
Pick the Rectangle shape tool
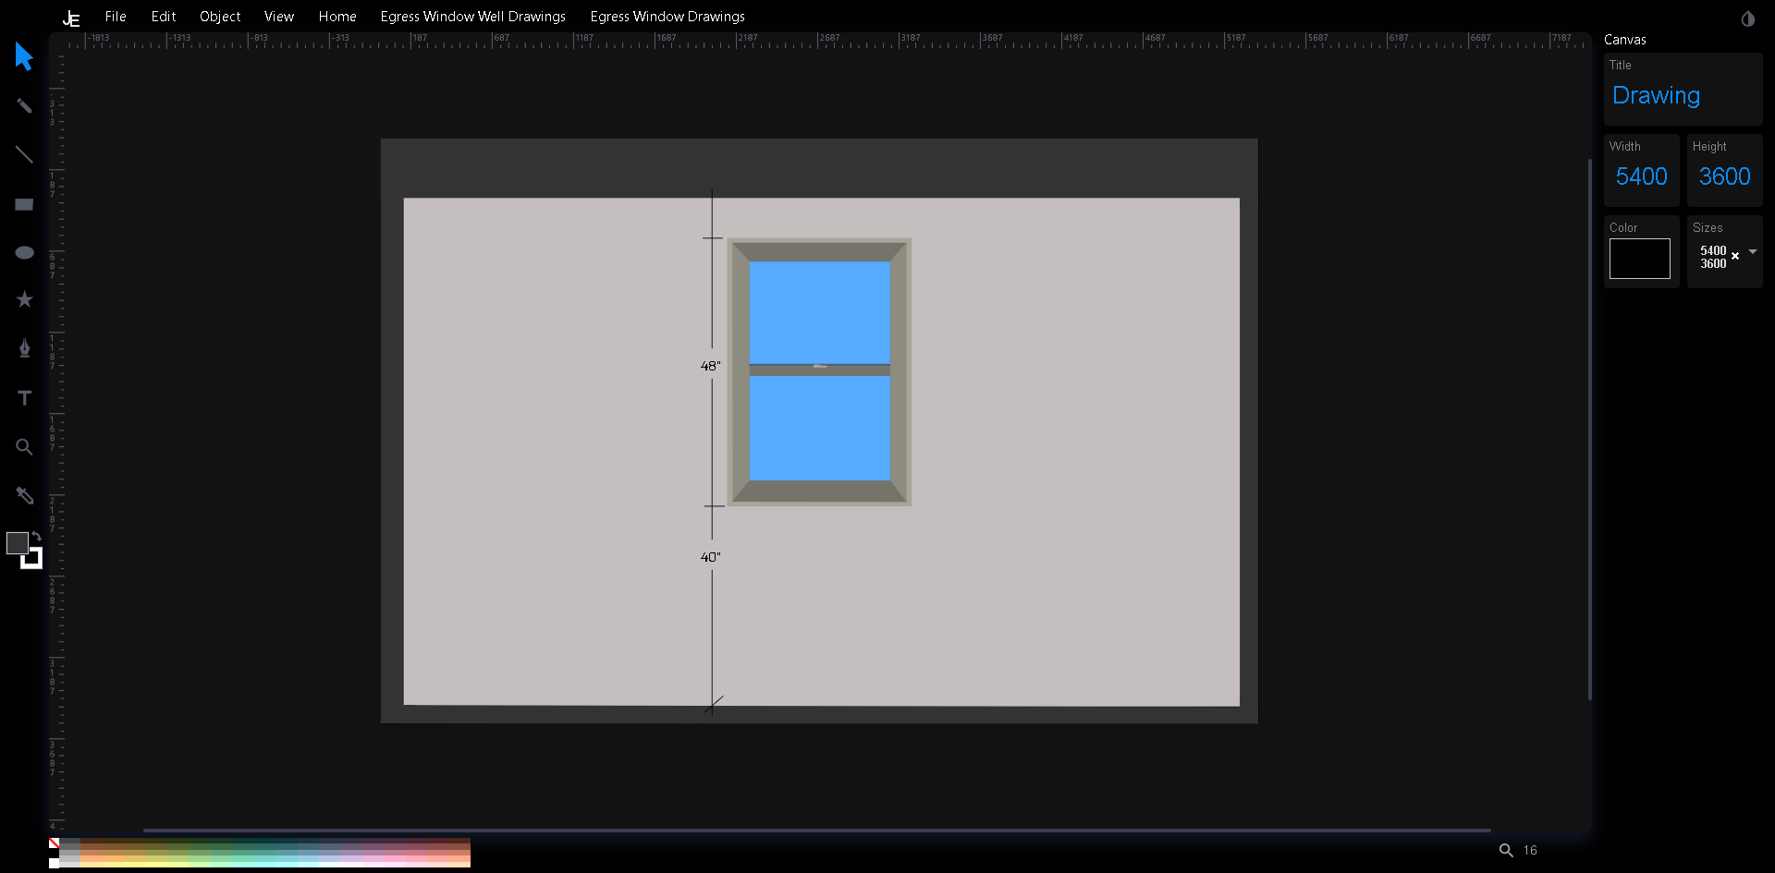(x=24, y=204)
